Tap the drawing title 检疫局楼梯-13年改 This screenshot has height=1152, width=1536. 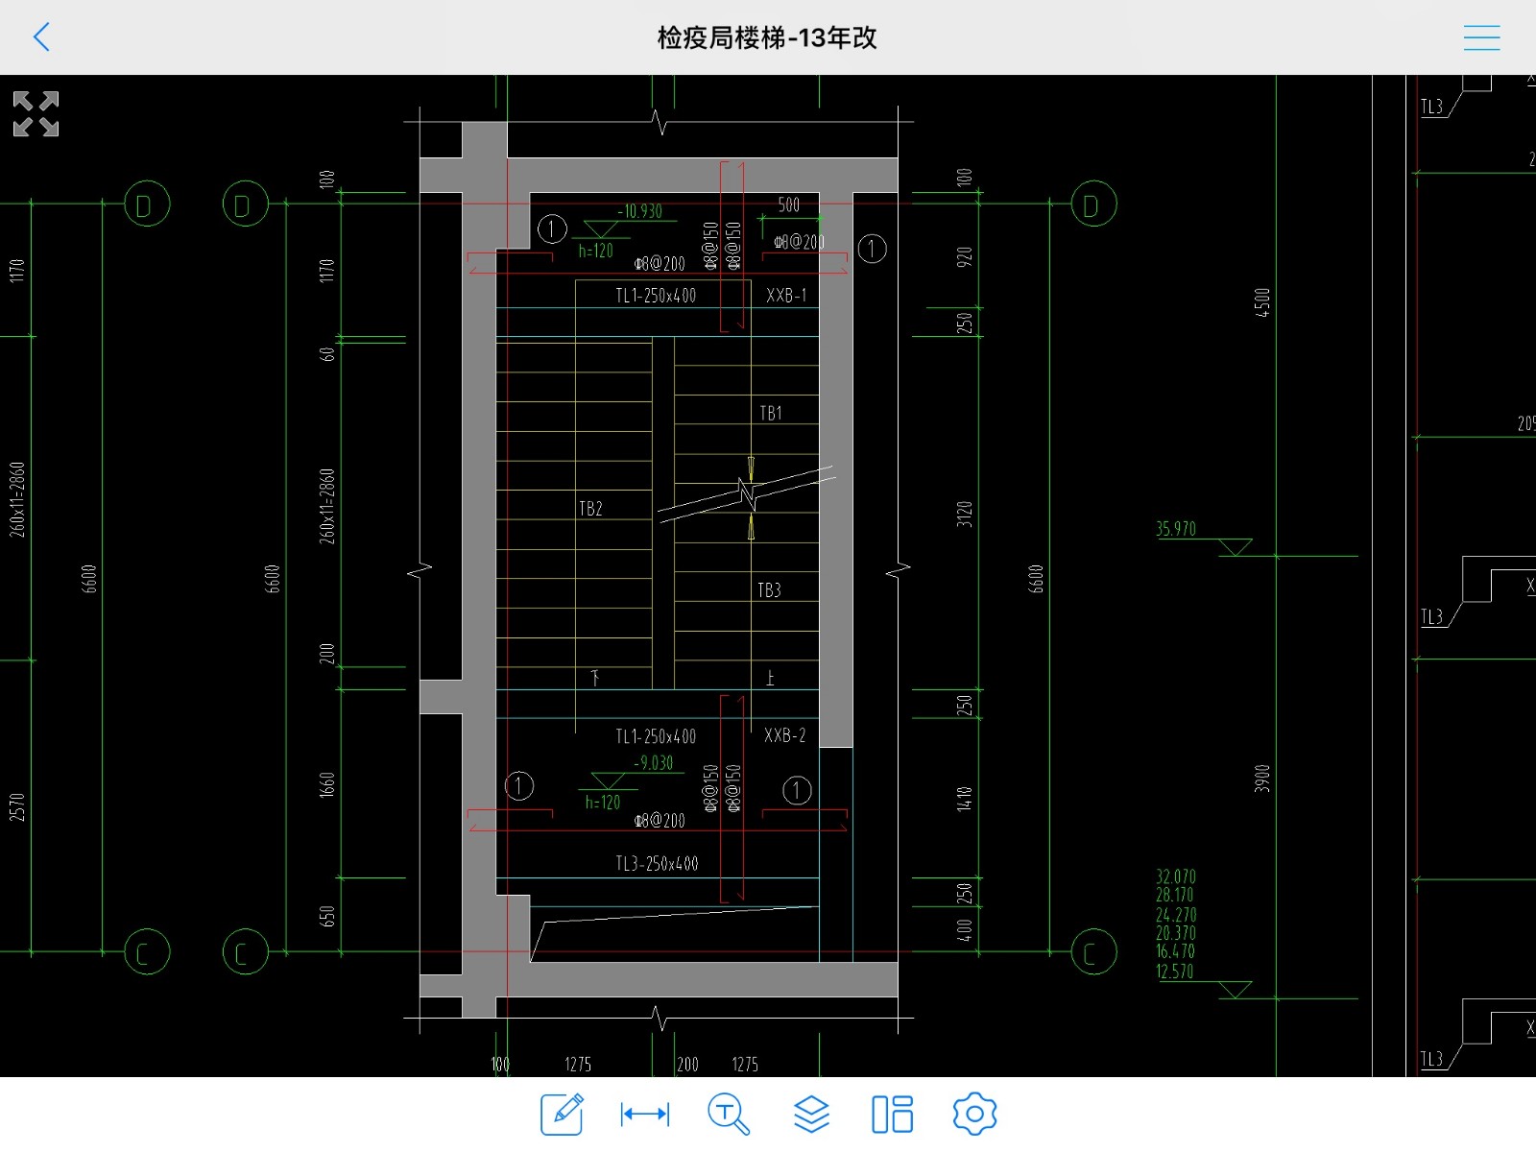click(x=767, y=37)
